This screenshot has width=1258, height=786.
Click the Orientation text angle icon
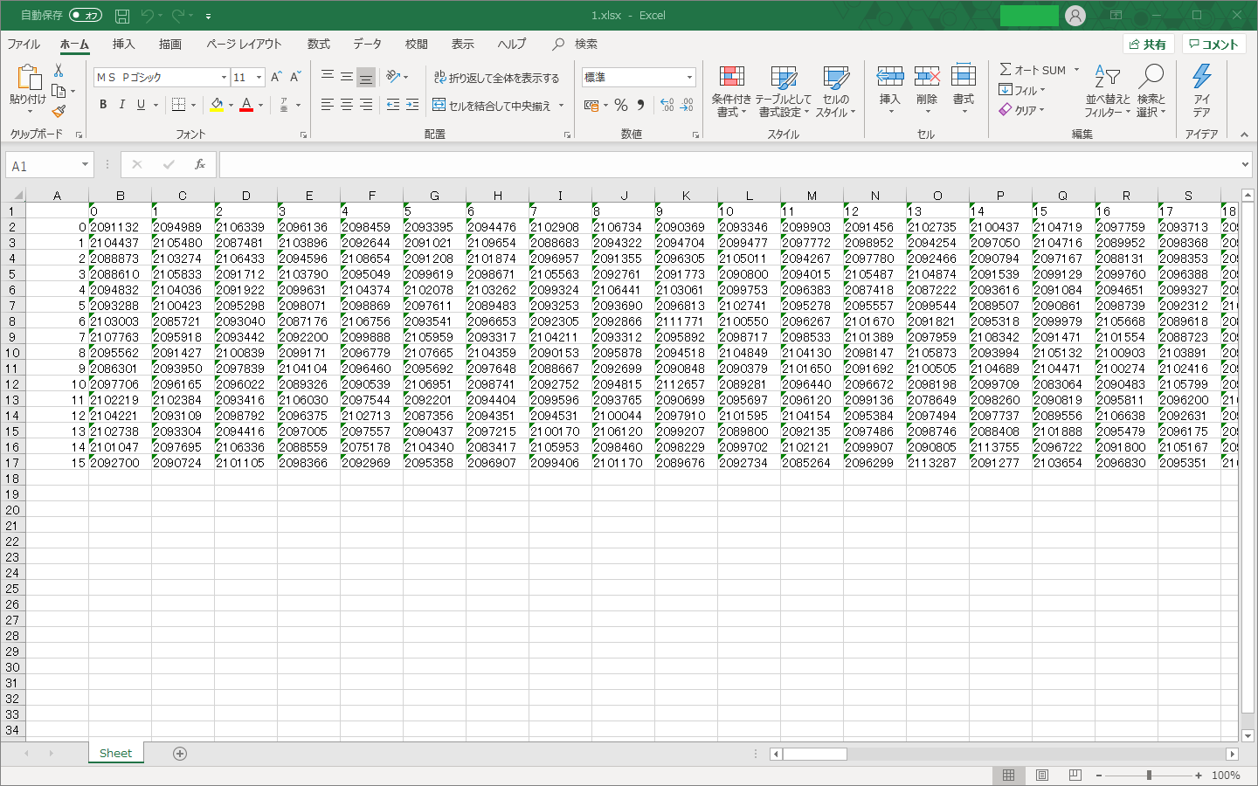[393, 77]
